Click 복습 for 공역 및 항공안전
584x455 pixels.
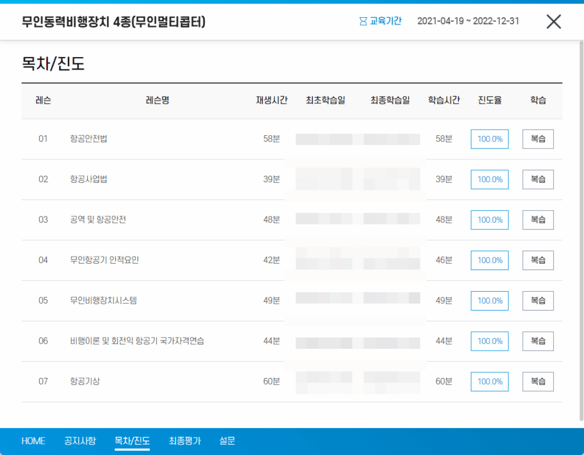[537, 220]
